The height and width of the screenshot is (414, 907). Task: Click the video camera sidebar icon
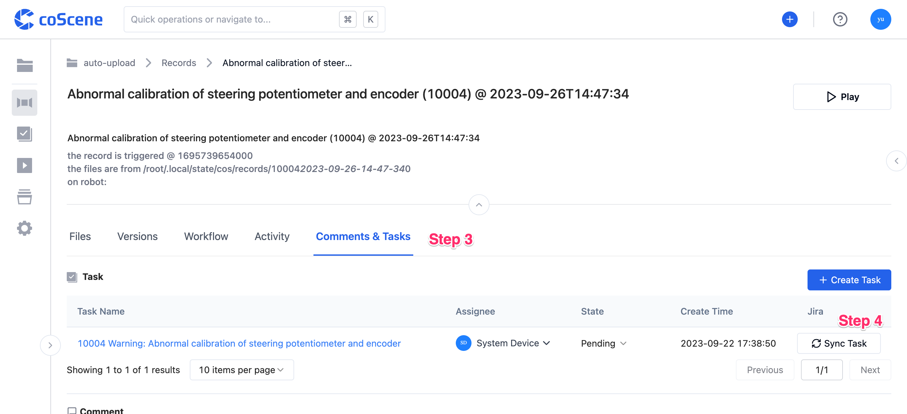[x=24, y=102]
